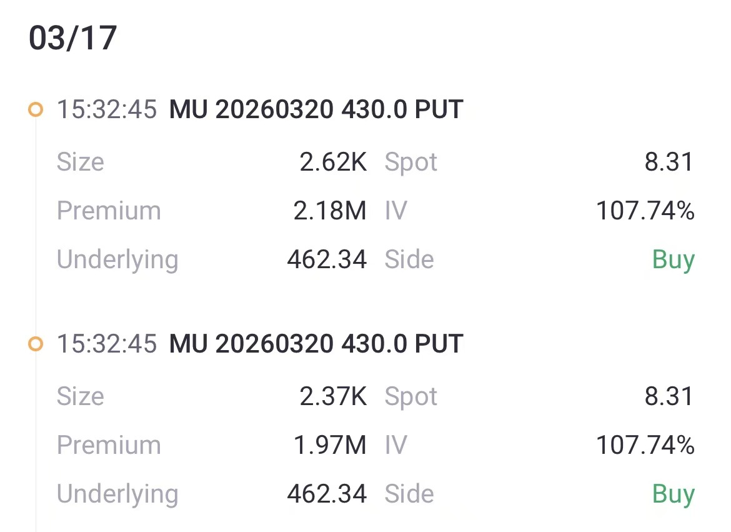Click the 107.74% IV value in first trade
731x532 pixels.
(645, 211)
